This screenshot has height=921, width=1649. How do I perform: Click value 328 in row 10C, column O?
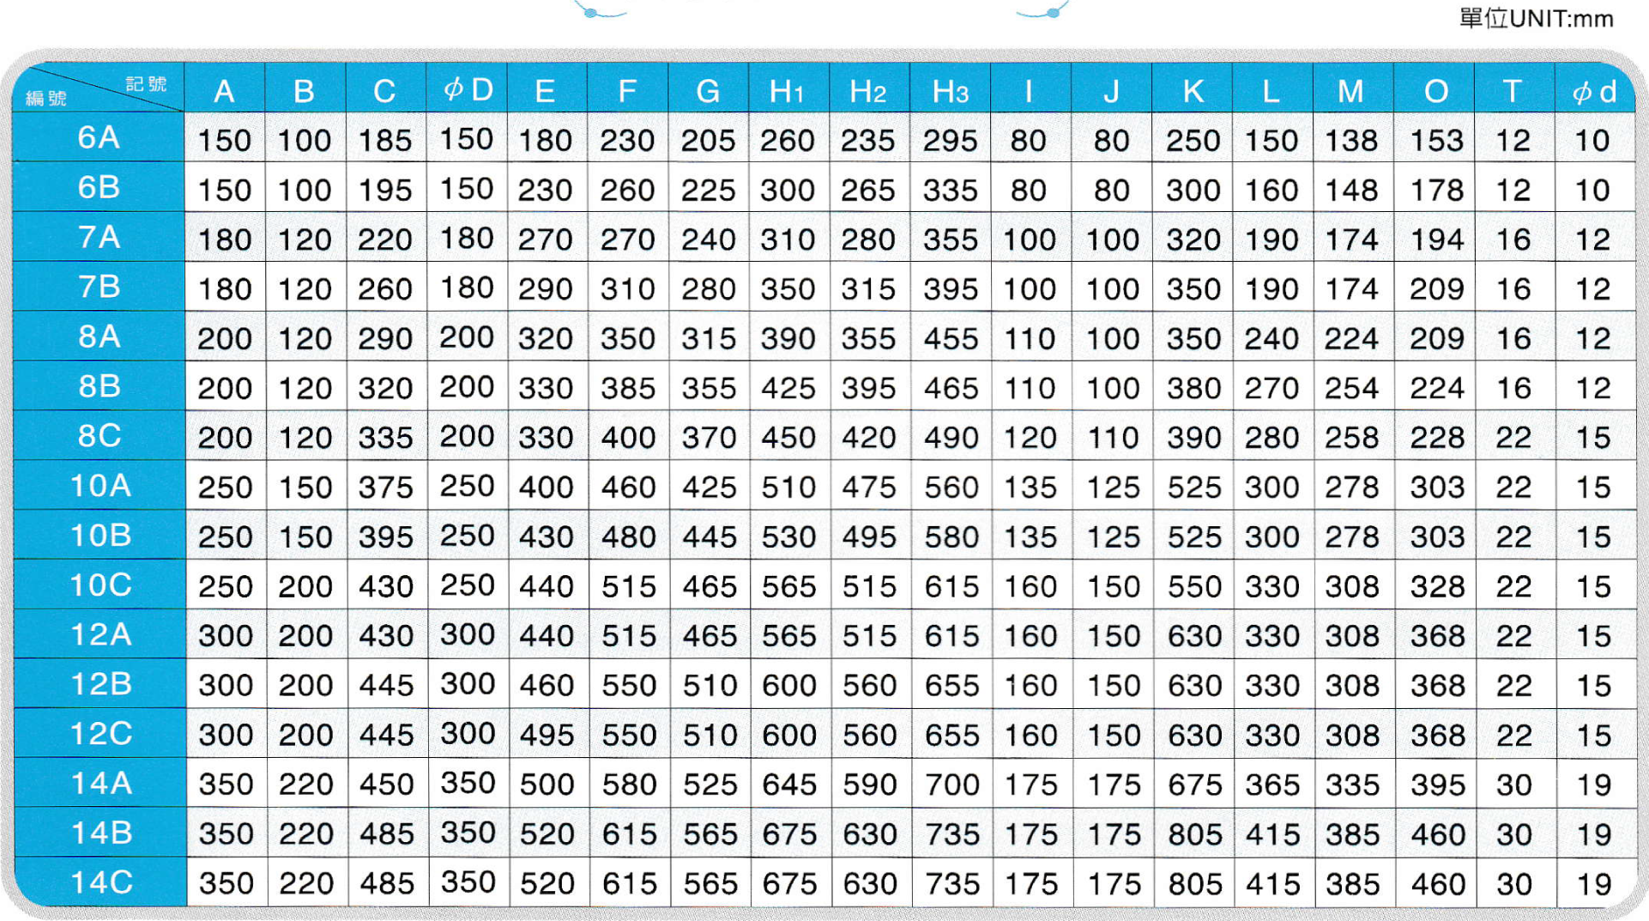(x=1436, y=587)
